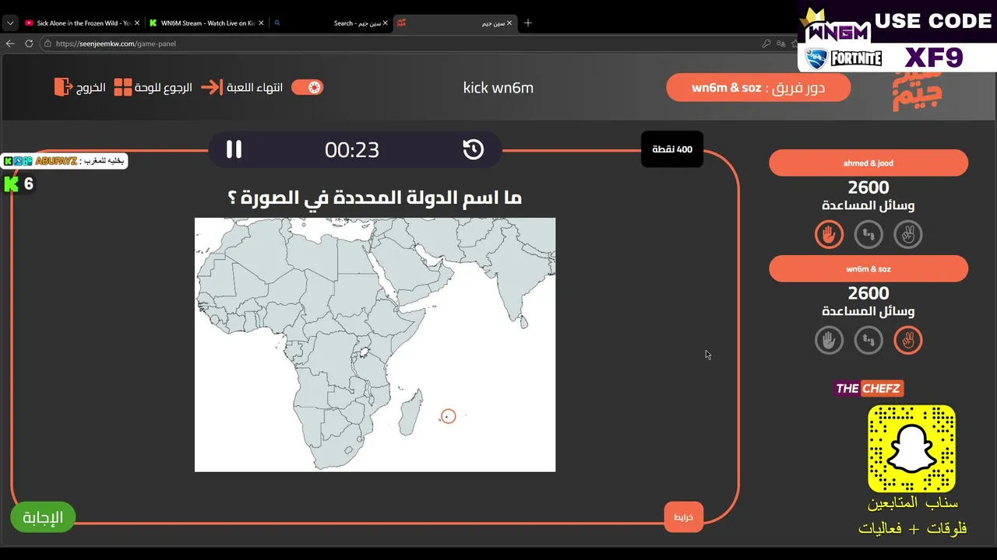
Task: Select the wn6m & soz team banner
Action: [868, 269]
